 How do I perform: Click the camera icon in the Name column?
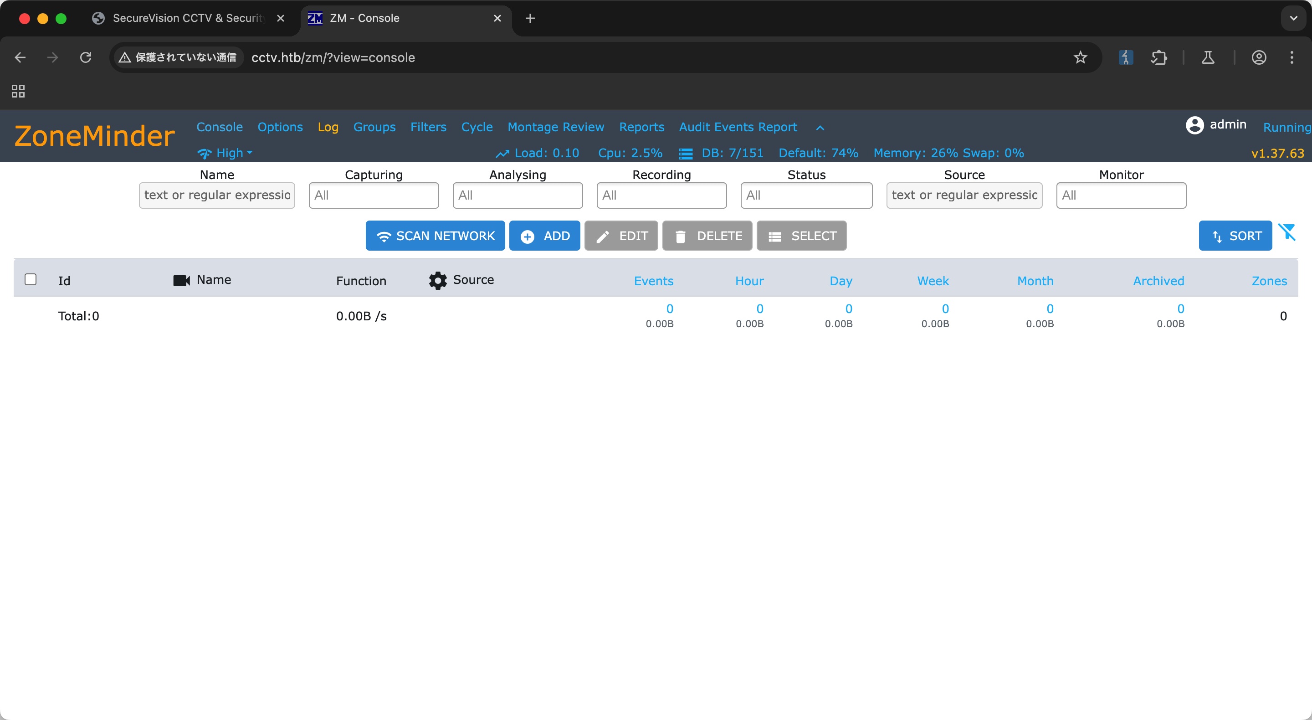point(181,280)
